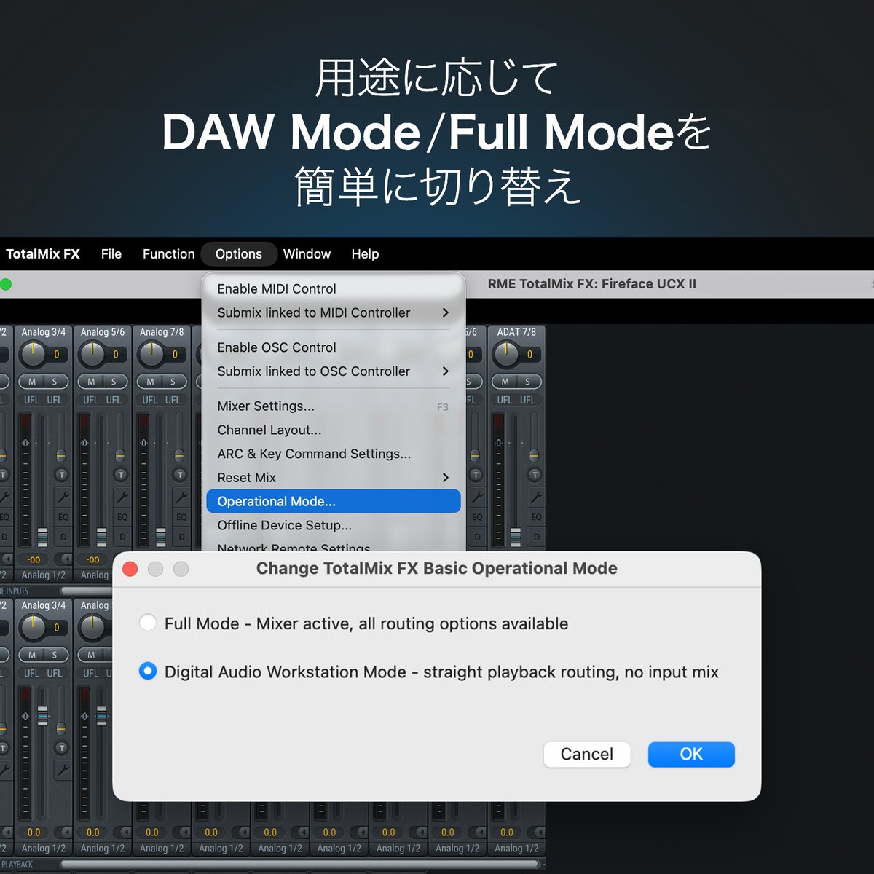Click the volume fader handle on playback Analog 3/4
The height and width of the screenshot is (874, 874).
click(43, 715)
